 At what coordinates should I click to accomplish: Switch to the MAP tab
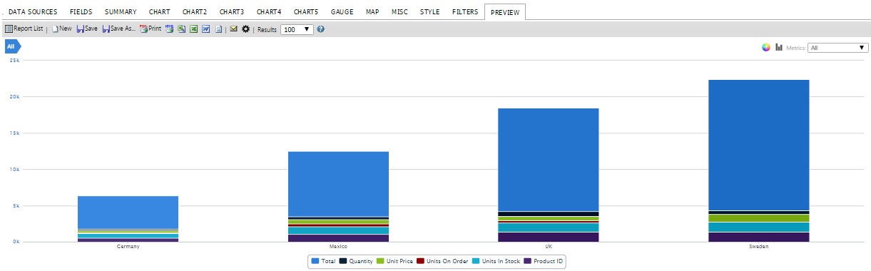(372, 12)
